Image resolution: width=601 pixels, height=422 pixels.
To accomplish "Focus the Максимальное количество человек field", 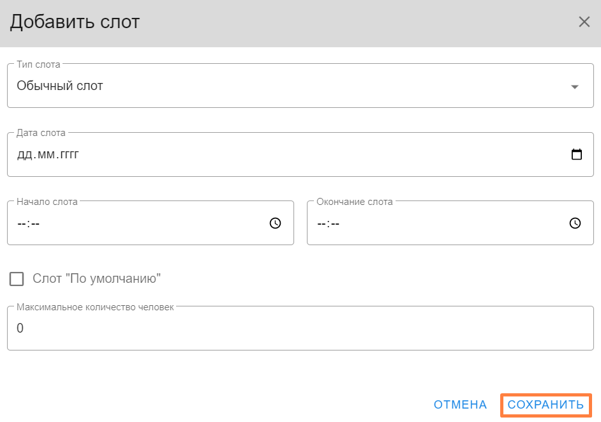I will pyautogui.click(x=300, y=329).
